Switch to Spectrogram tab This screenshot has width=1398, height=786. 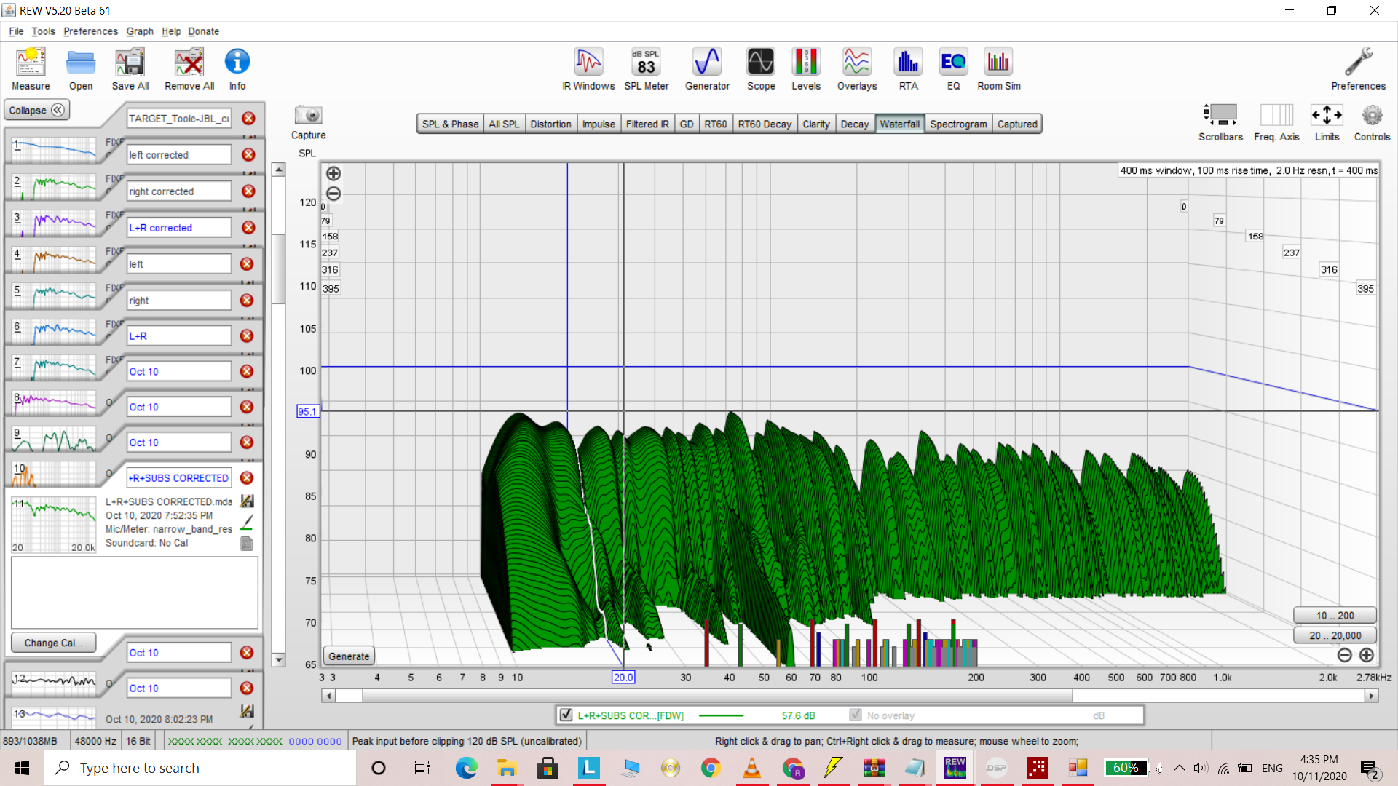958,124
